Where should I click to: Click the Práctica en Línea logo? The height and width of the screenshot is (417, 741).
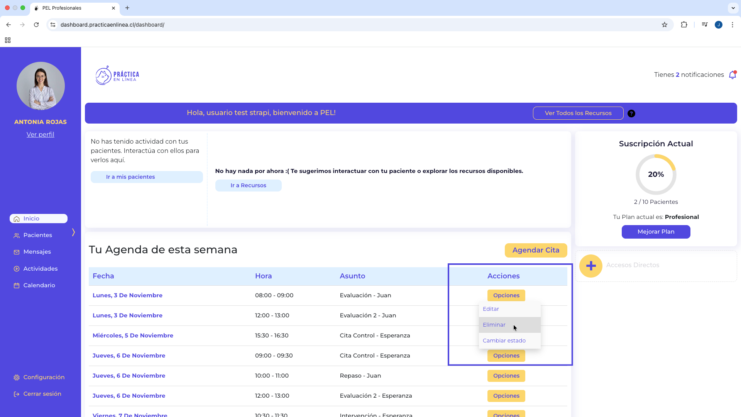117,75
